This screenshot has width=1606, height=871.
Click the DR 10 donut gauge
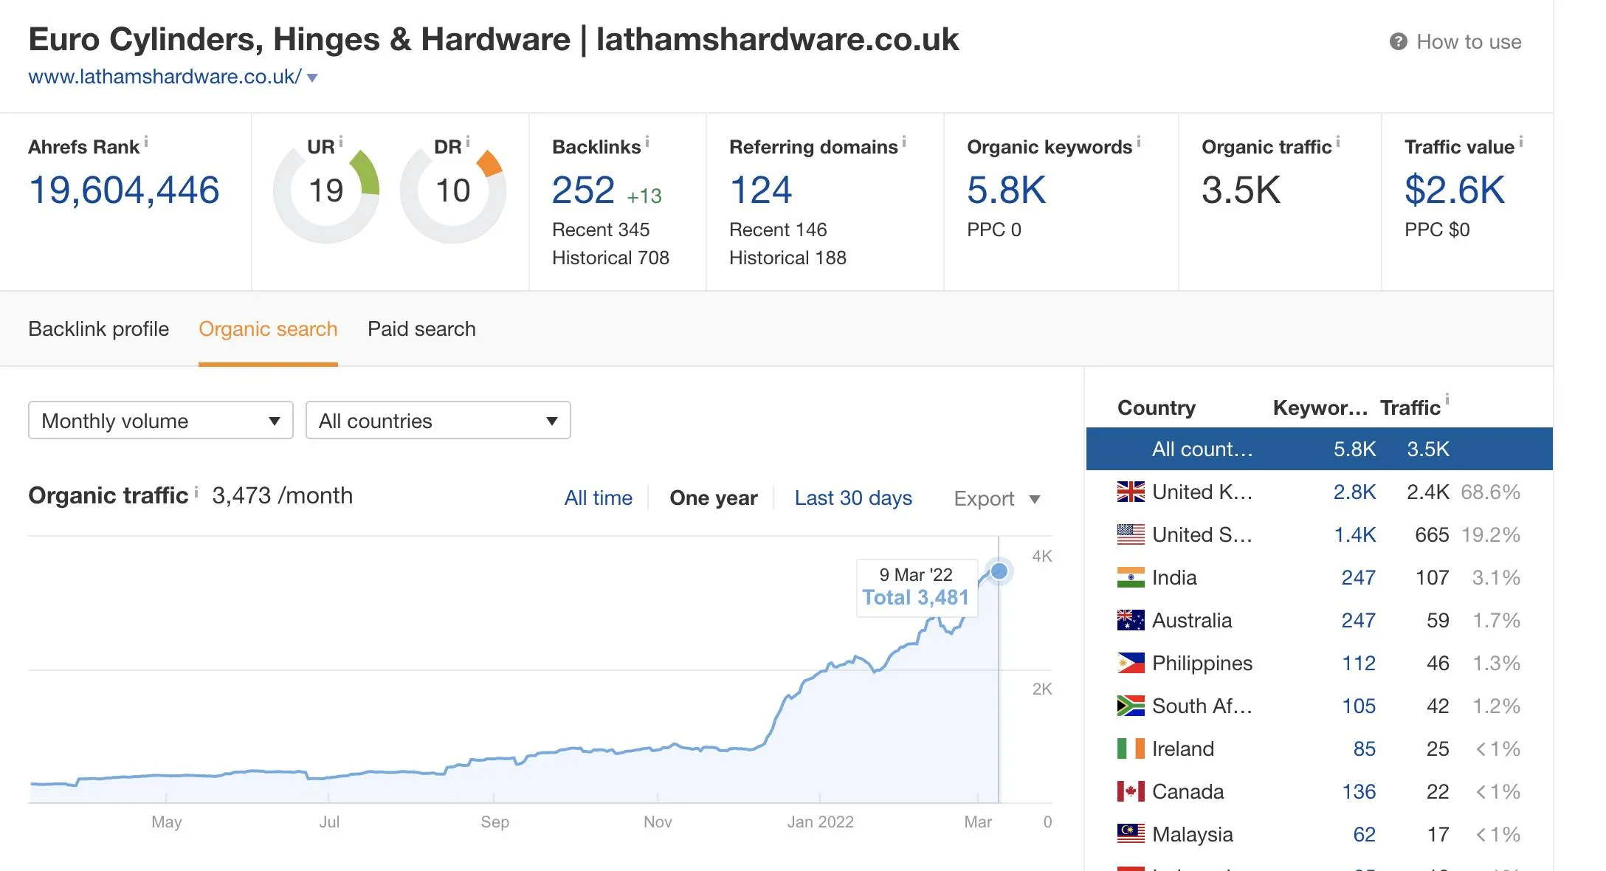click(x=453, y=190)
